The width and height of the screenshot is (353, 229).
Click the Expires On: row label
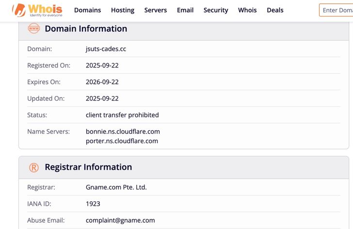(44, 82)
